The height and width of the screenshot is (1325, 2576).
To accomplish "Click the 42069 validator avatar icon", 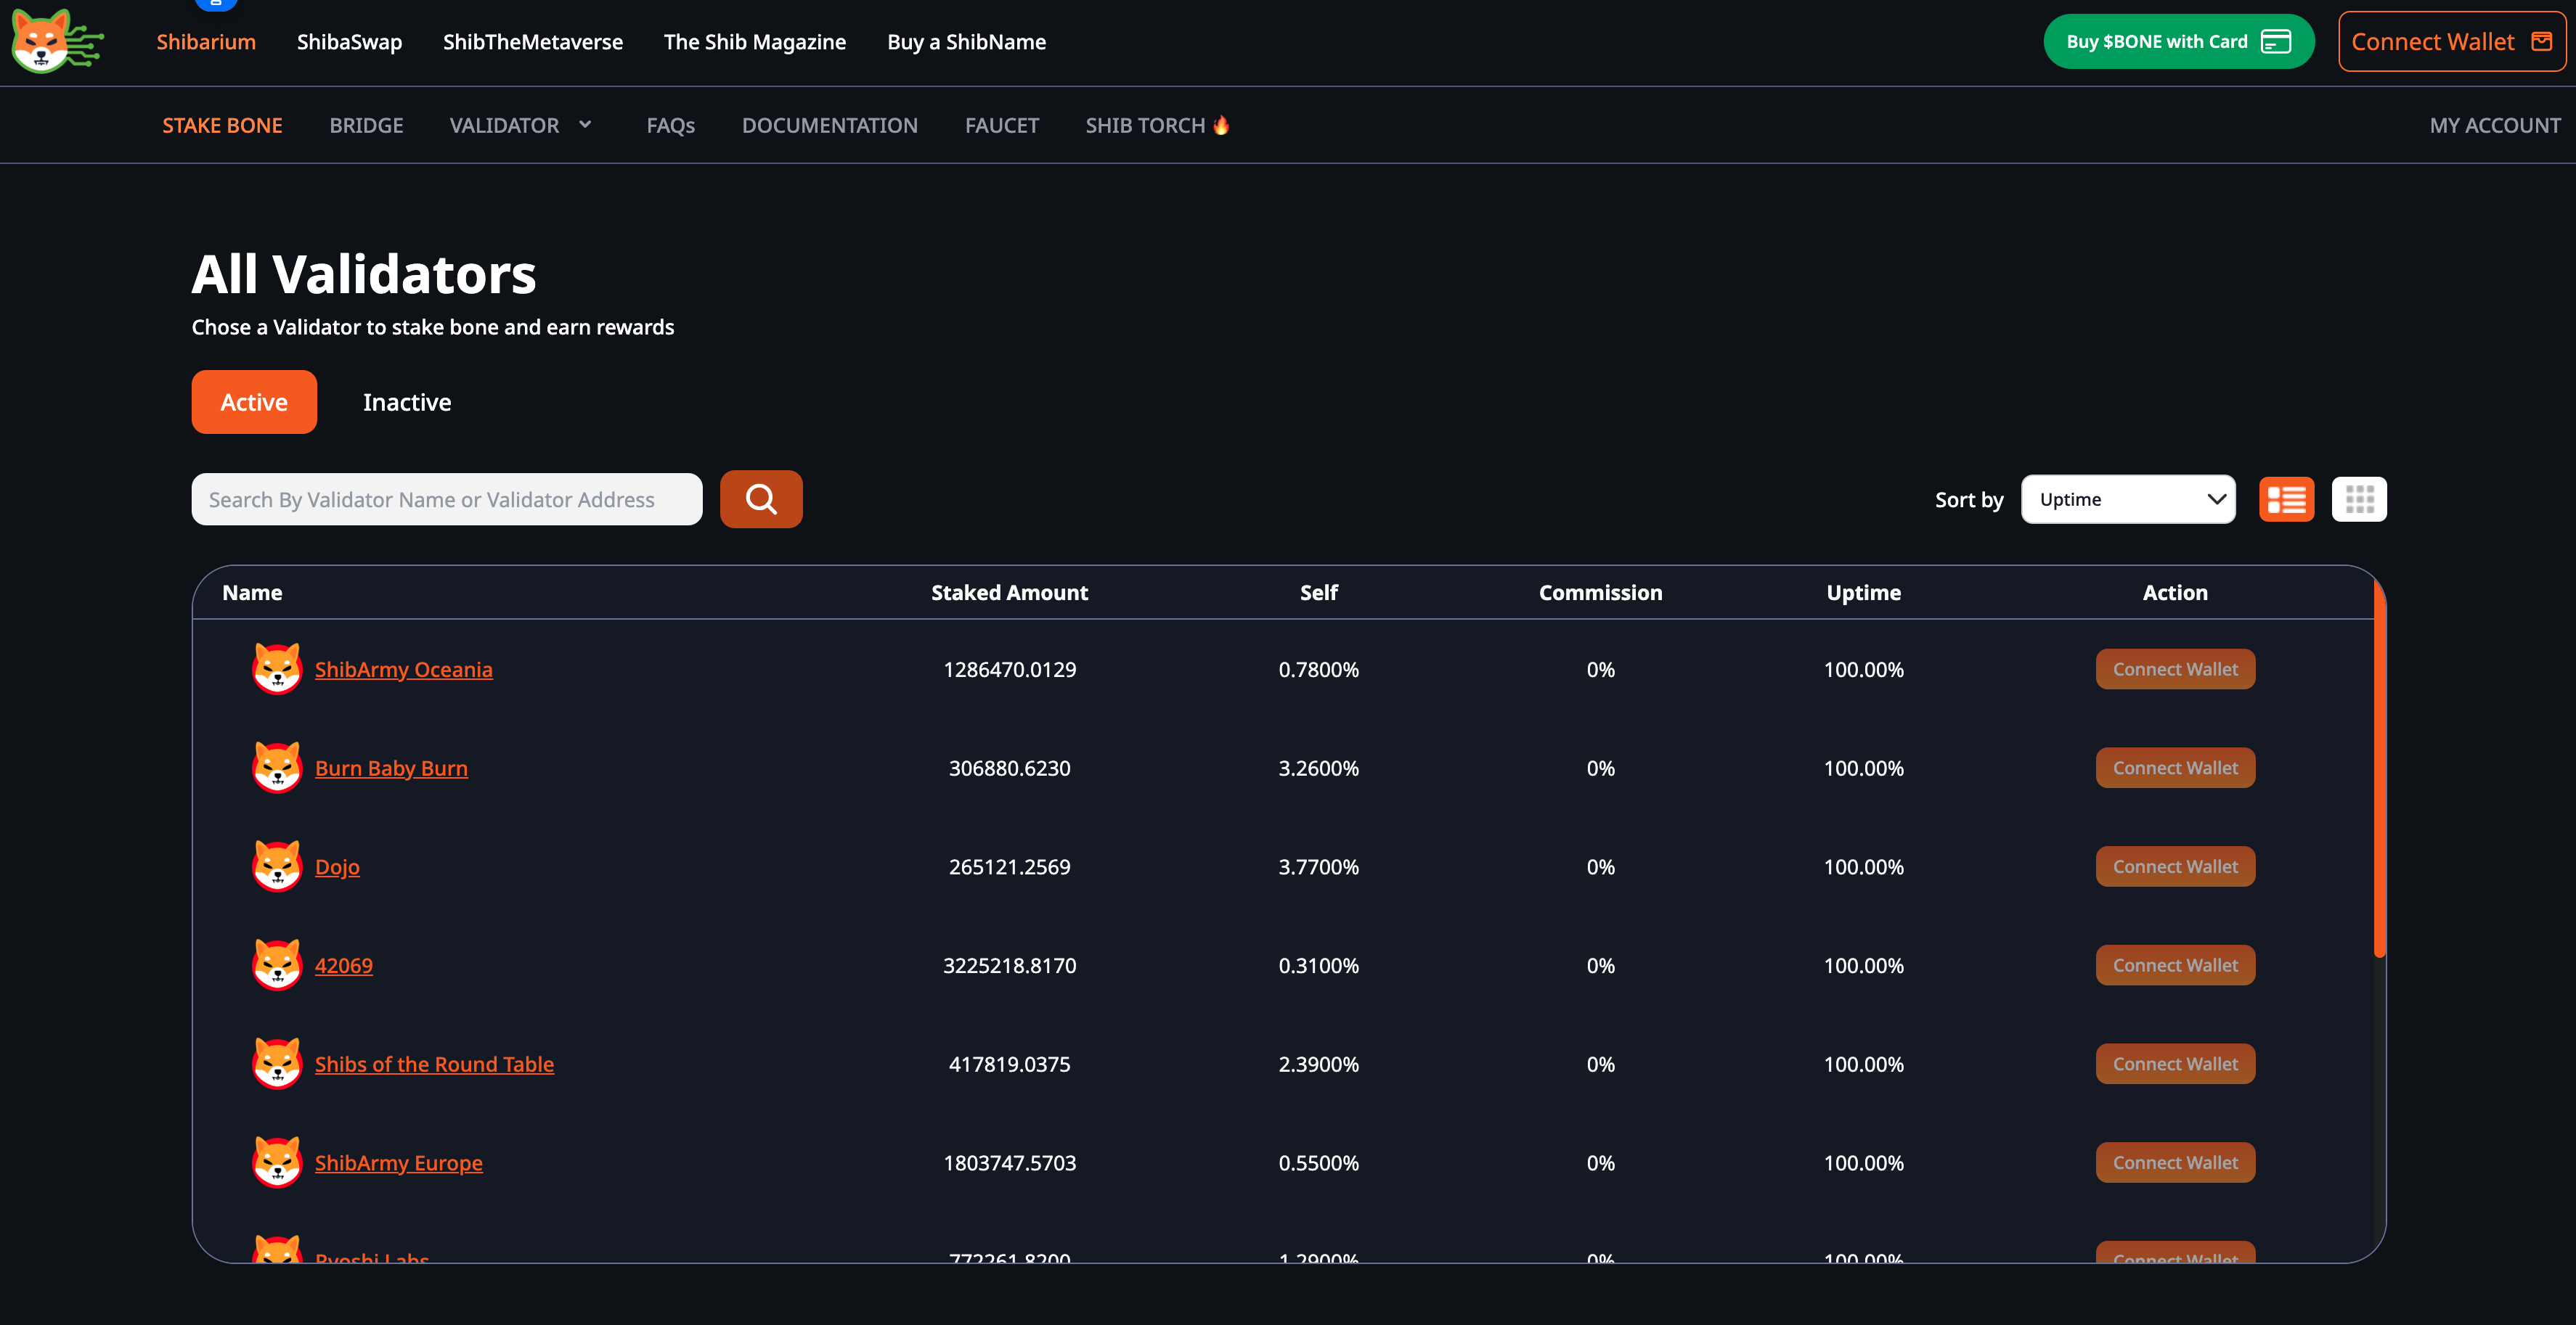I will 277,965.
